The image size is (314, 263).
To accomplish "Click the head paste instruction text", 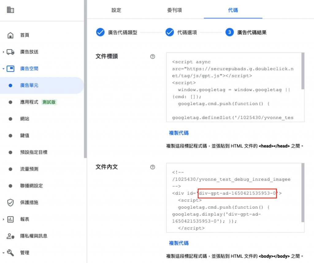I will click(x=235, y=146).
